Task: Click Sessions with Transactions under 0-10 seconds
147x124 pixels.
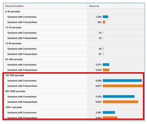Action: [x=22, y=22]
